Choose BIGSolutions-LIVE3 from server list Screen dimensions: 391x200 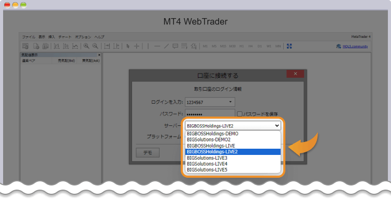233,158
